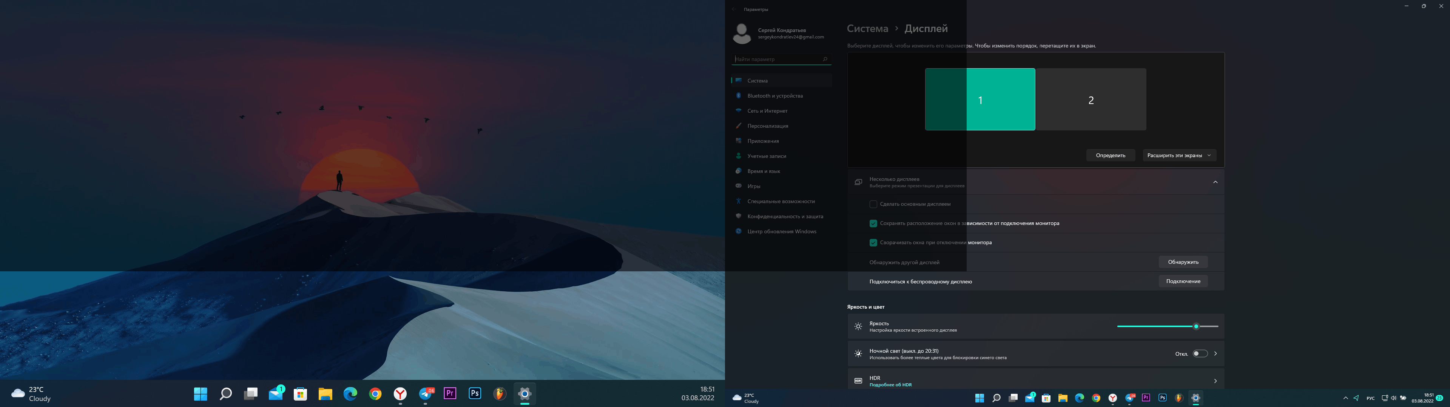Click the Windows Start button on the left taskbar
Image resolution: width=1450 pixels, height=407 pixels.
(x=201, y=394)
